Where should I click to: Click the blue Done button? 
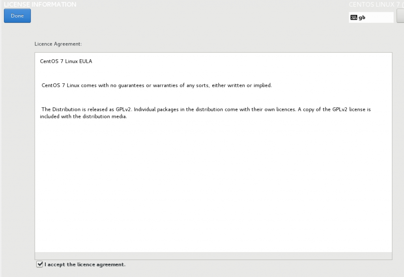click(x=17, y=16)
